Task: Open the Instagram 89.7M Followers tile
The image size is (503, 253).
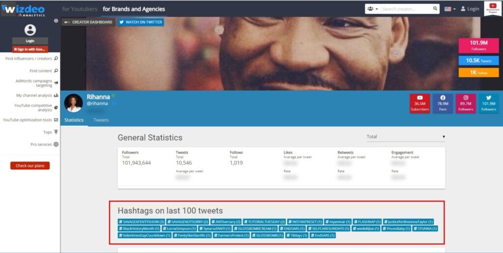Action: click(466, 103)
